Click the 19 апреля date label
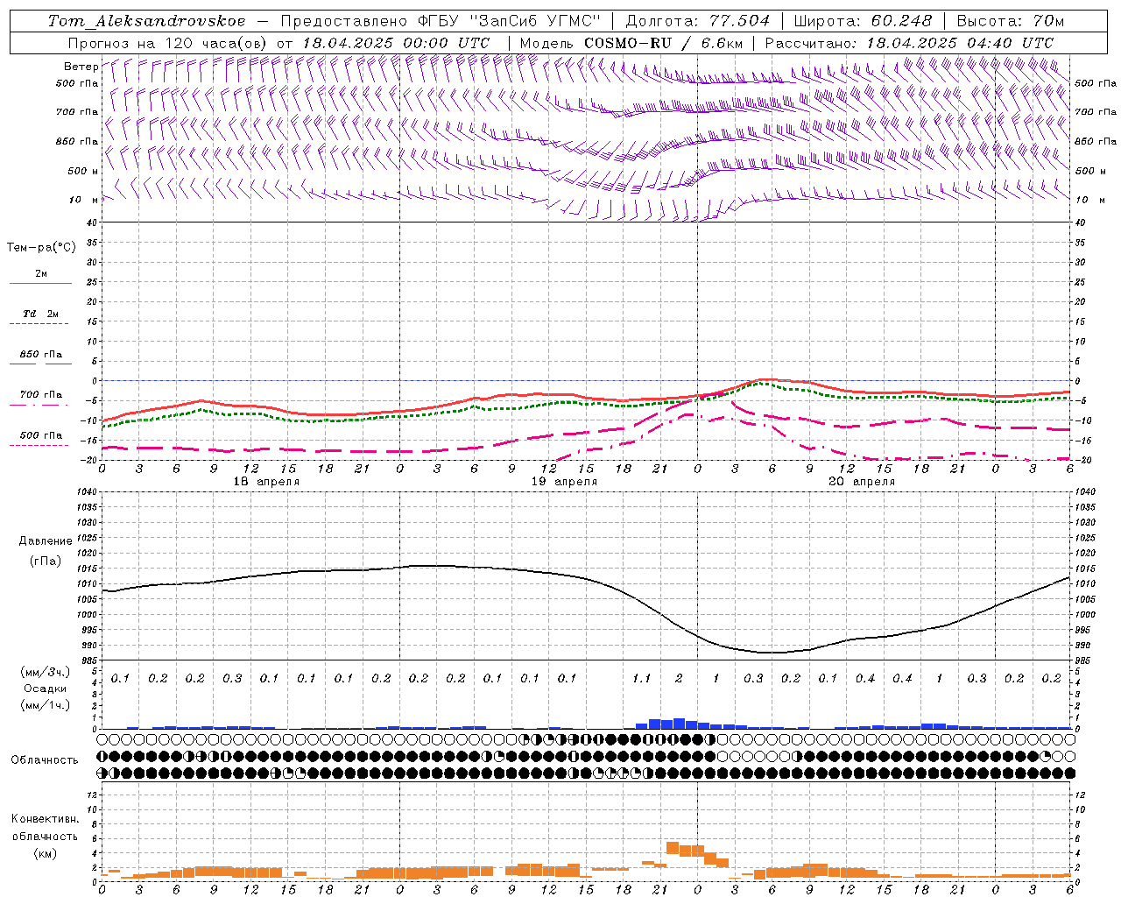 (x=564, y=482)
